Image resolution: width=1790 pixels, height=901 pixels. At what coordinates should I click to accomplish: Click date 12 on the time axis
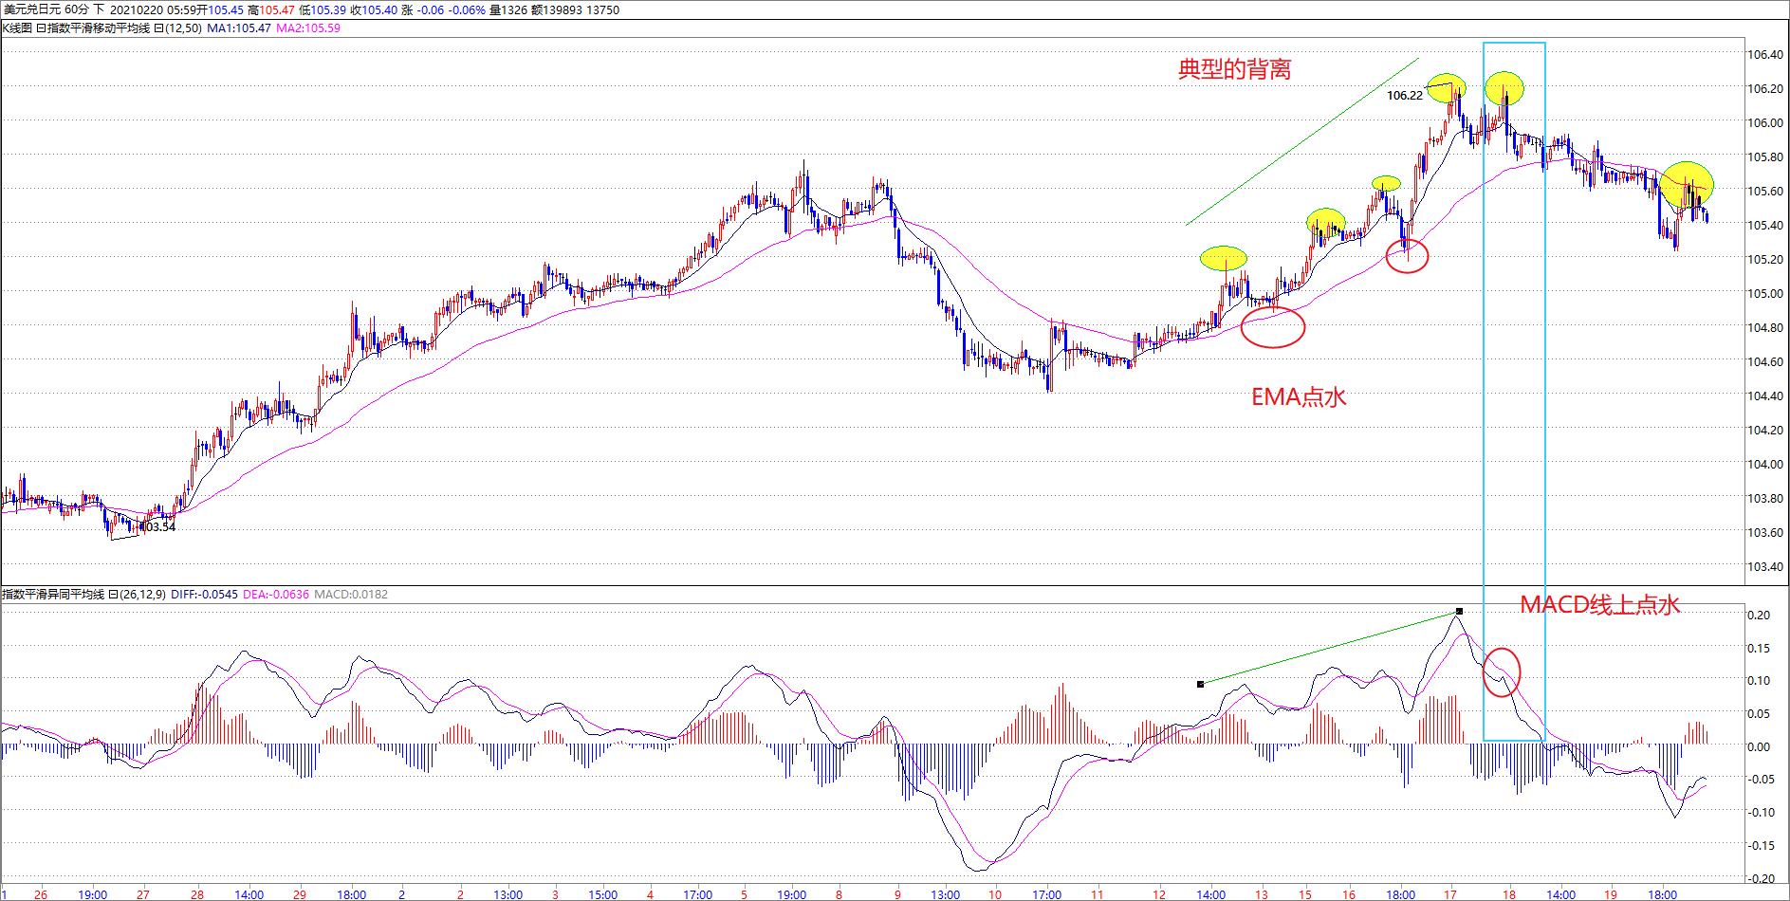1159,893
